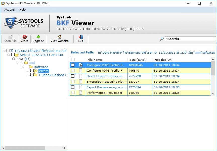
Task: Click the Exit door icon
Action: (80, 37)
